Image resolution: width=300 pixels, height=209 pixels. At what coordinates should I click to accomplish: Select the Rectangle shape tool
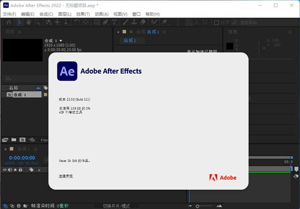tap(97, 22)
